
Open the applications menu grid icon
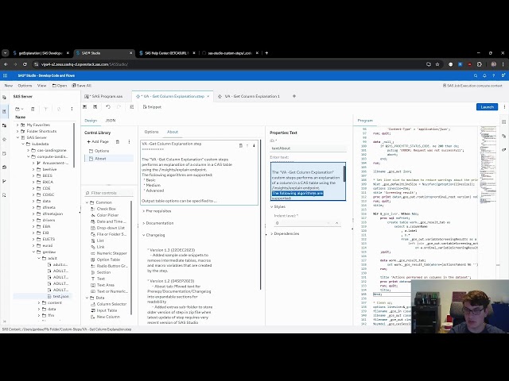[5, 75]
